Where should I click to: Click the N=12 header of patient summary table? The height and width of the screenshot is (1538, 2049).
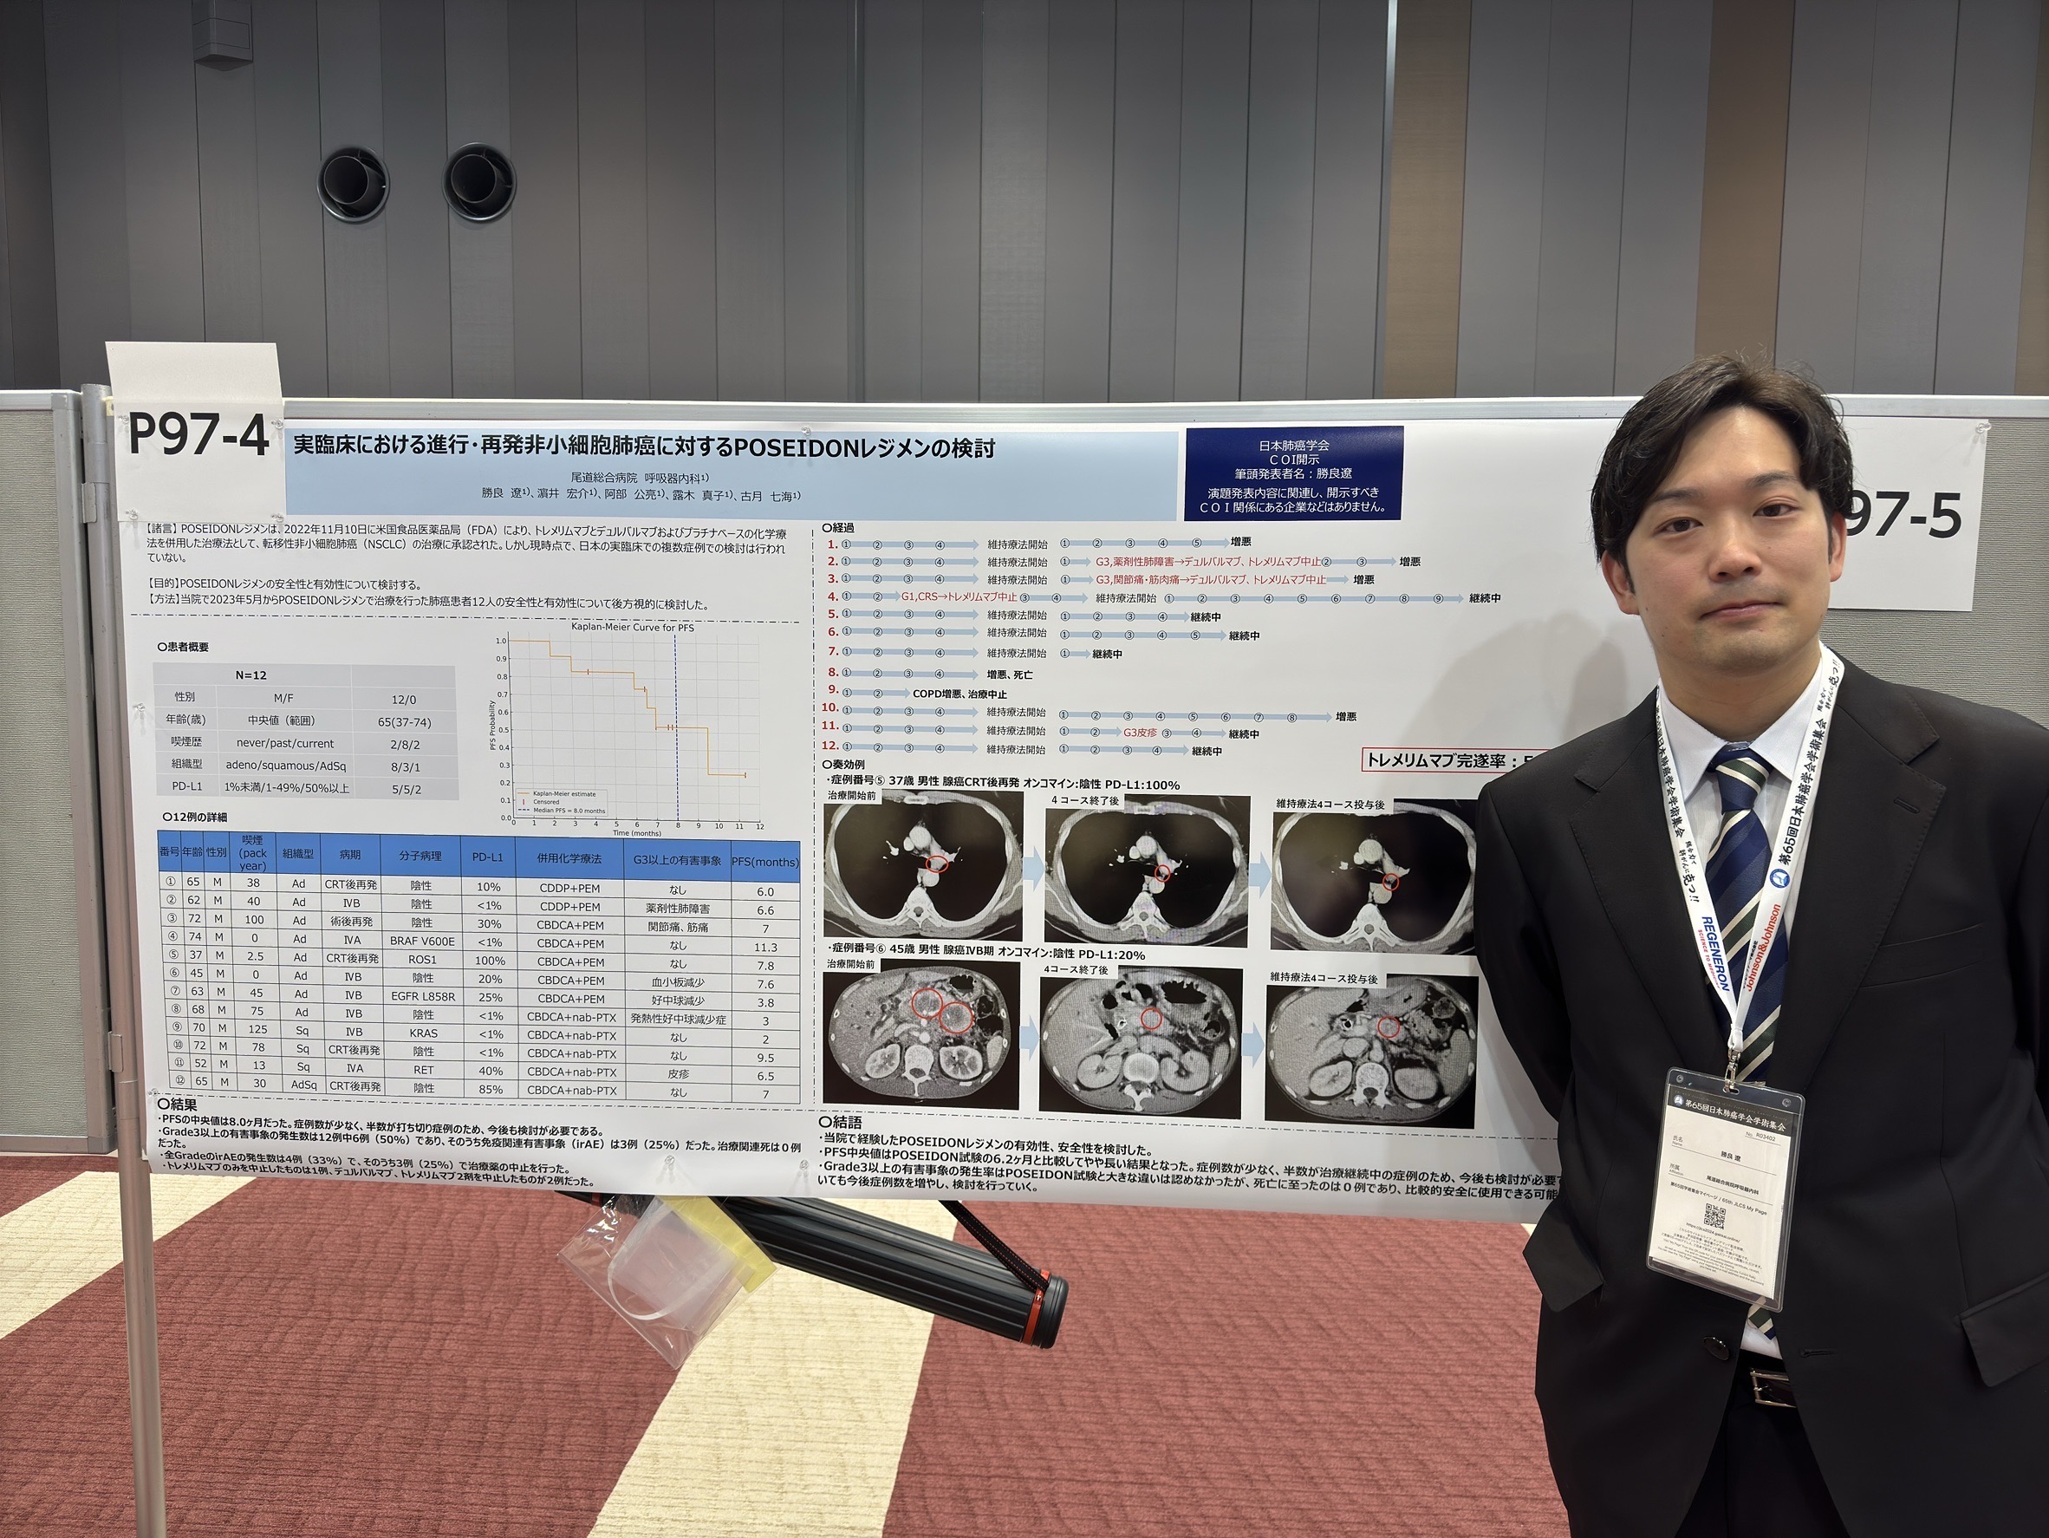250,675
